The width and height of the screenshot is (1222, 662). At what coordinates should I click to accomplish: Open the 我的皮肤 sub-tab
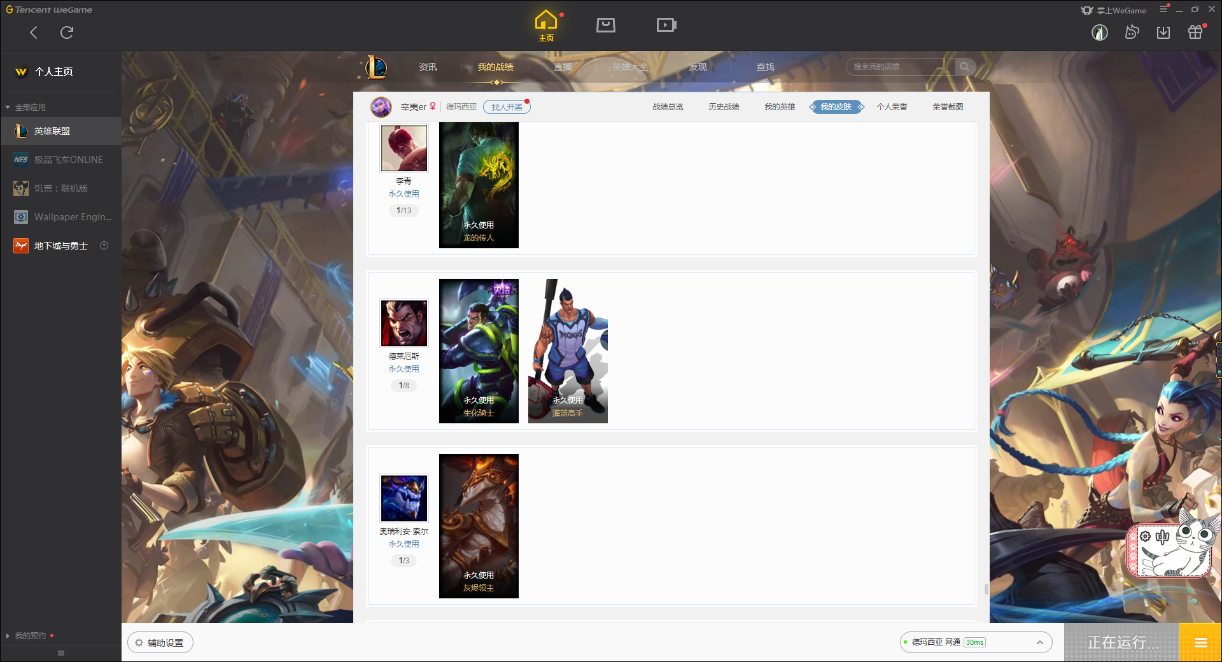pos(836,107)
